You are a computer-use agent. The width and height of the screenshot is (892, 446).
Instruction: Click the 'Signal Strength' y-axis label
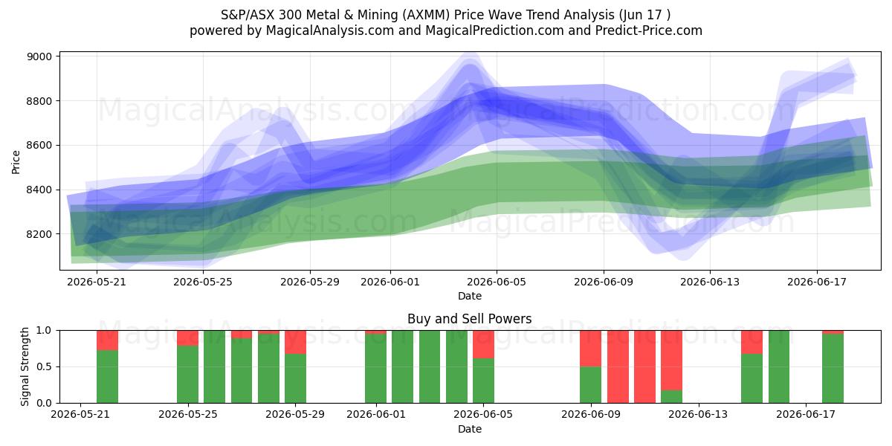[x=25, y=366]
